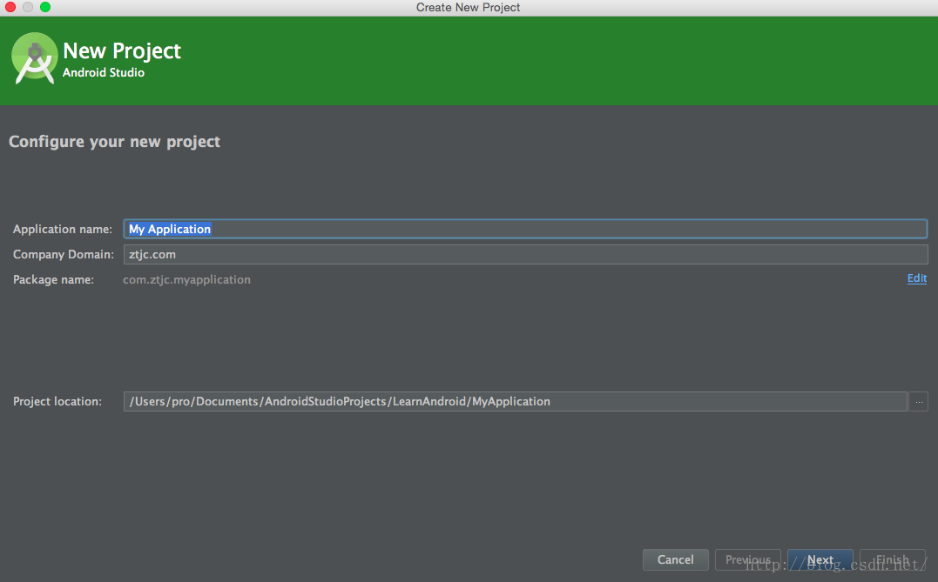Click the "Application name:" label
This screenshot has width=938, height=582.
(x=63, y=229)
